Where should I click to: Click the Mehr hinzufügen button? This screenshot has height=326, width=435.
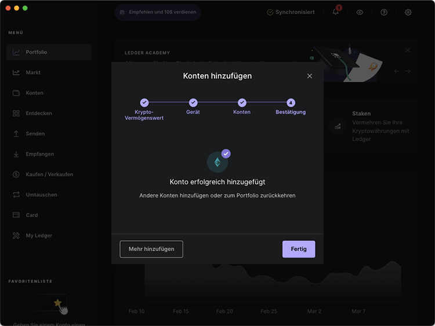[151, 249]
